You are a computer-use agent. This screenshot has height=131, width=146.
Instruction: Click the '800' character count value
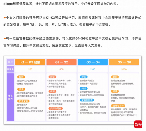tap(62, 69)
